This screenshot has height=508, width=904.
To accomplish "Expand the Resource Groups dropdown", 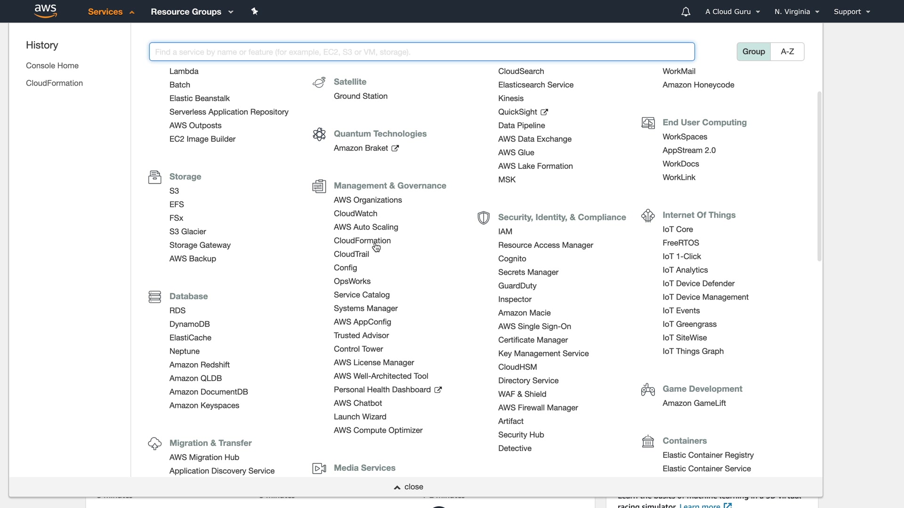I will (192, 12).
